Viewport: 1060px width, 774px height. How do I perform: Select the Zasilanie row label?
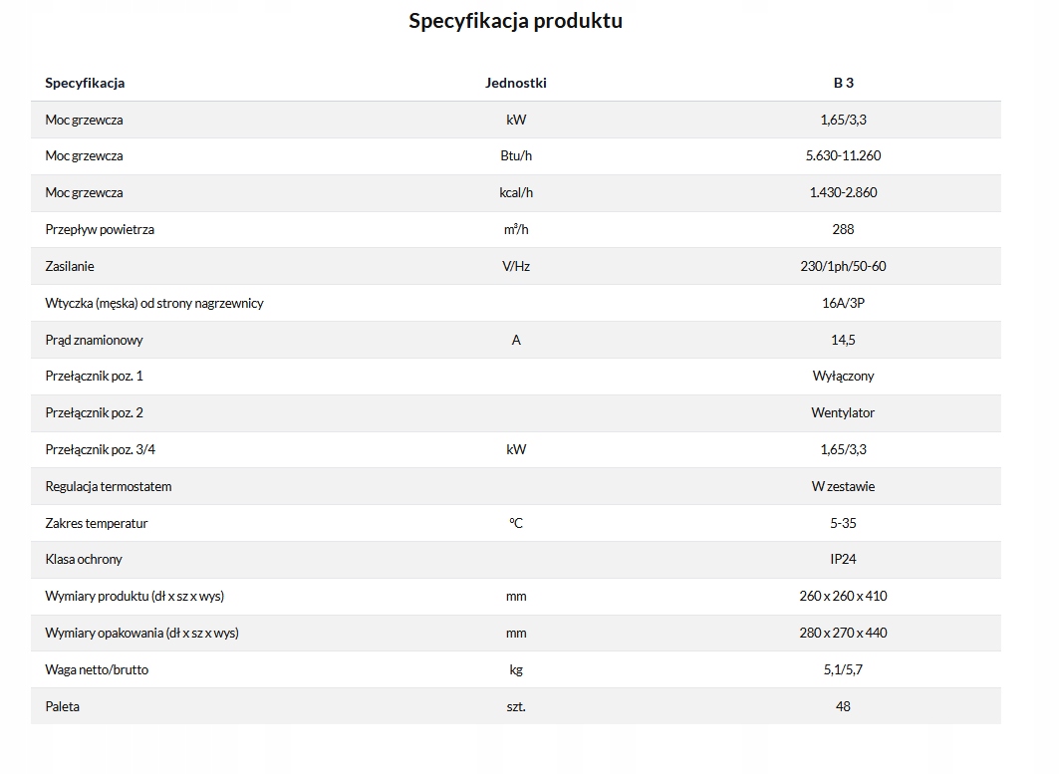click(x=70, y=266)
